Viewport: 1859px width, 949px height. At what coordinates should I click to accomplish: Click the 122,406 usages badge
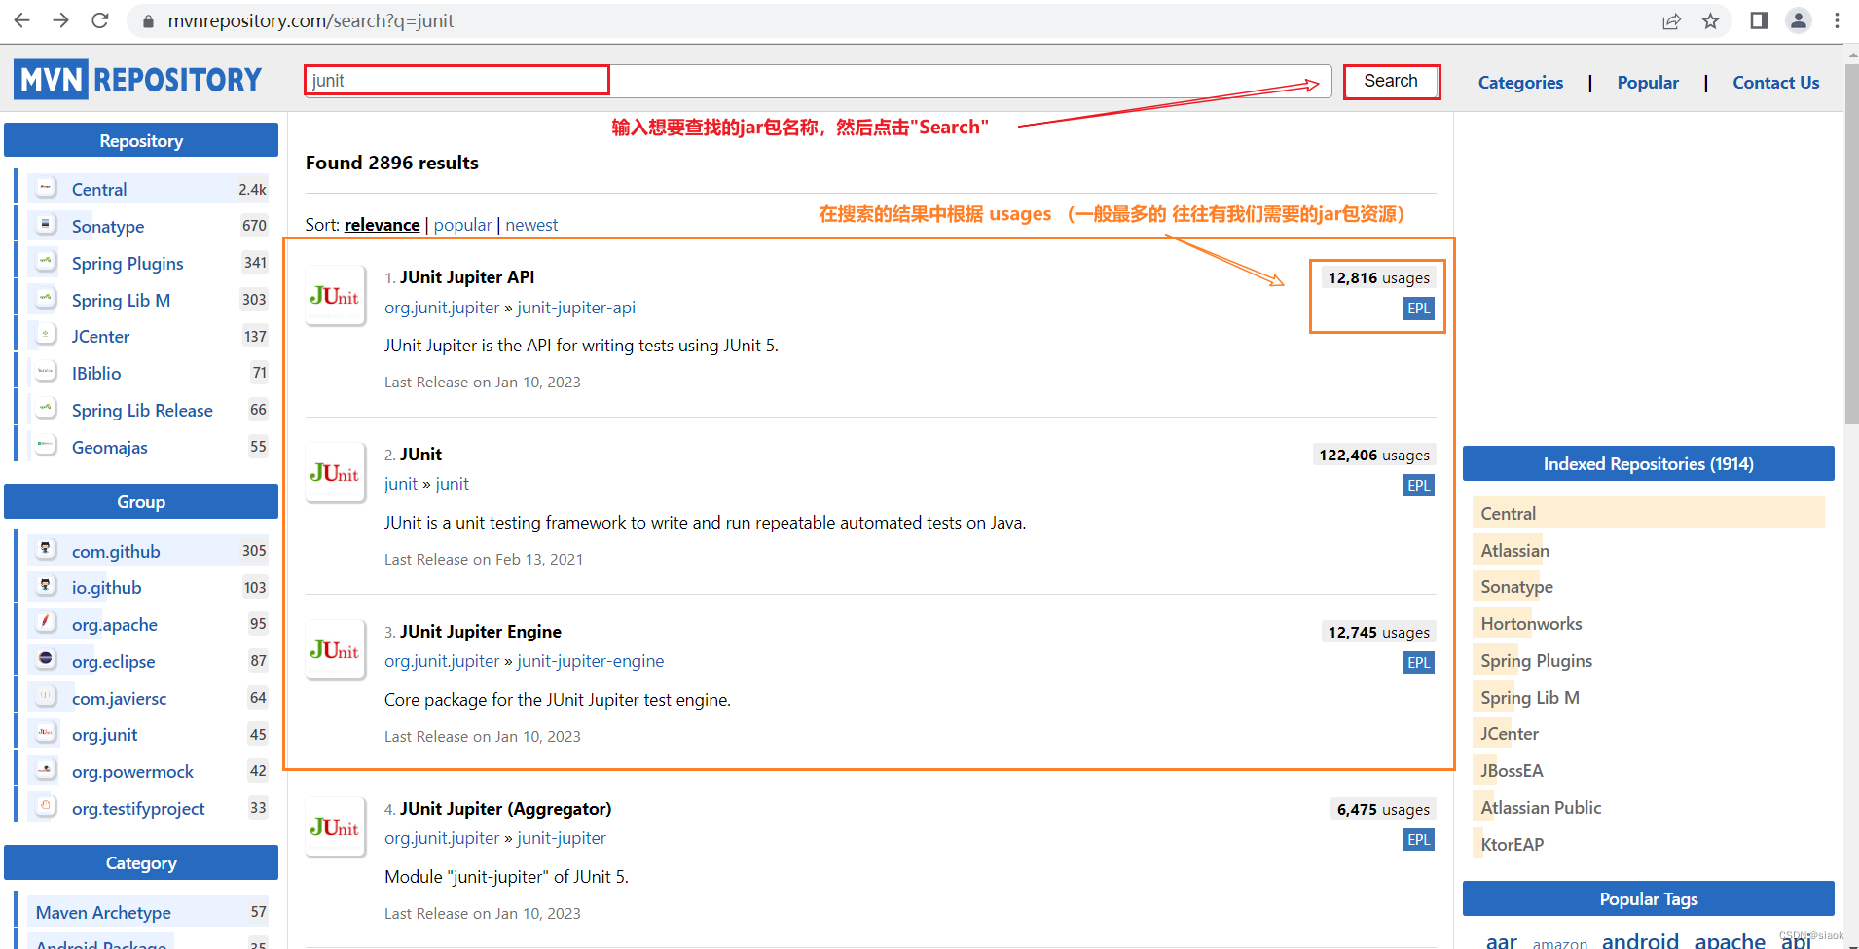[x=1374, y=456]
